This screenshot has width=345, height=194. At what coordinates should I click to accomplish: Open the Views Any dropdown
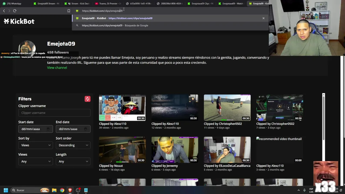tap(35, 161)
